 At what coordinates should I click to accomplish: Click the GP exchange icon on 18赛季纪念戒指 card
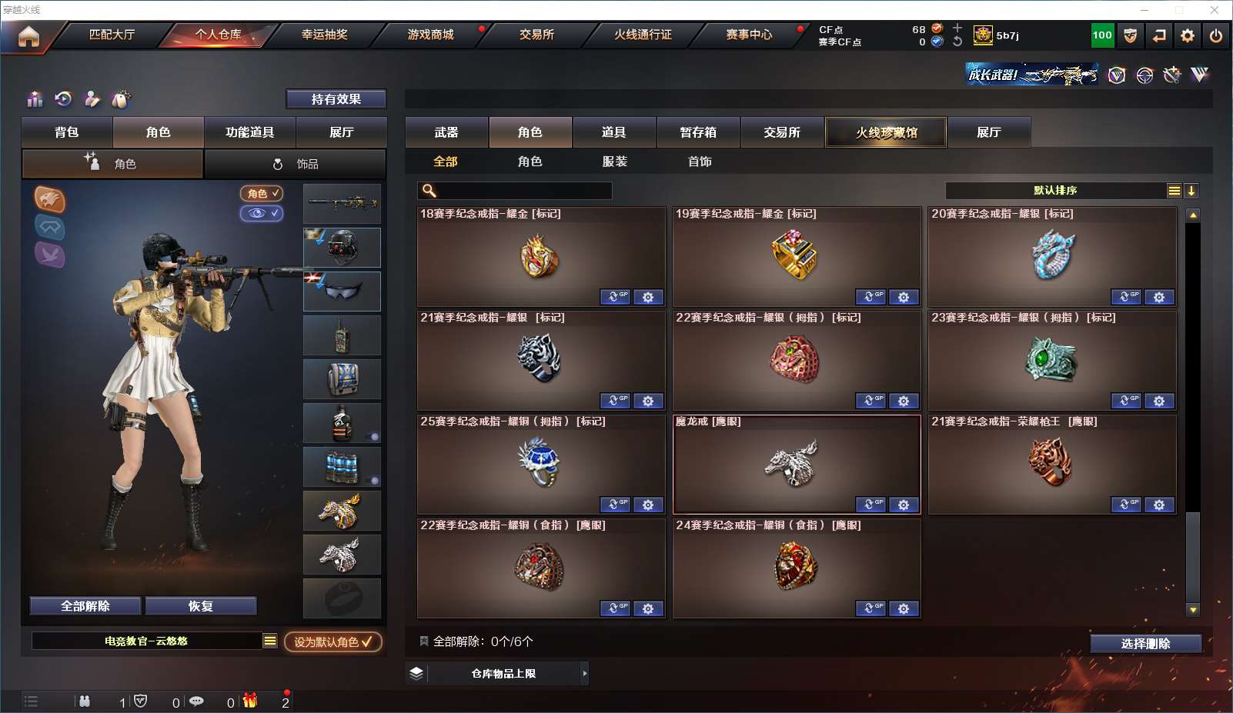pos(615,297)
